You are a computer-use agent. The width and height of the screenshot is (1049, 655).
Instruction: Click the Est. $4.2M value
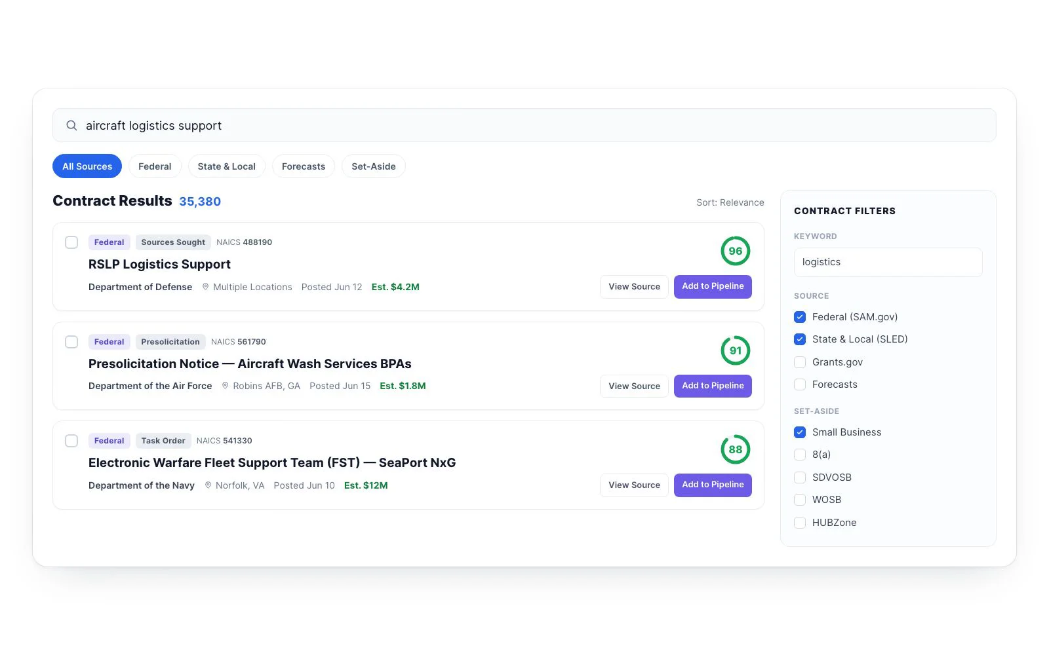pos(395,287)
